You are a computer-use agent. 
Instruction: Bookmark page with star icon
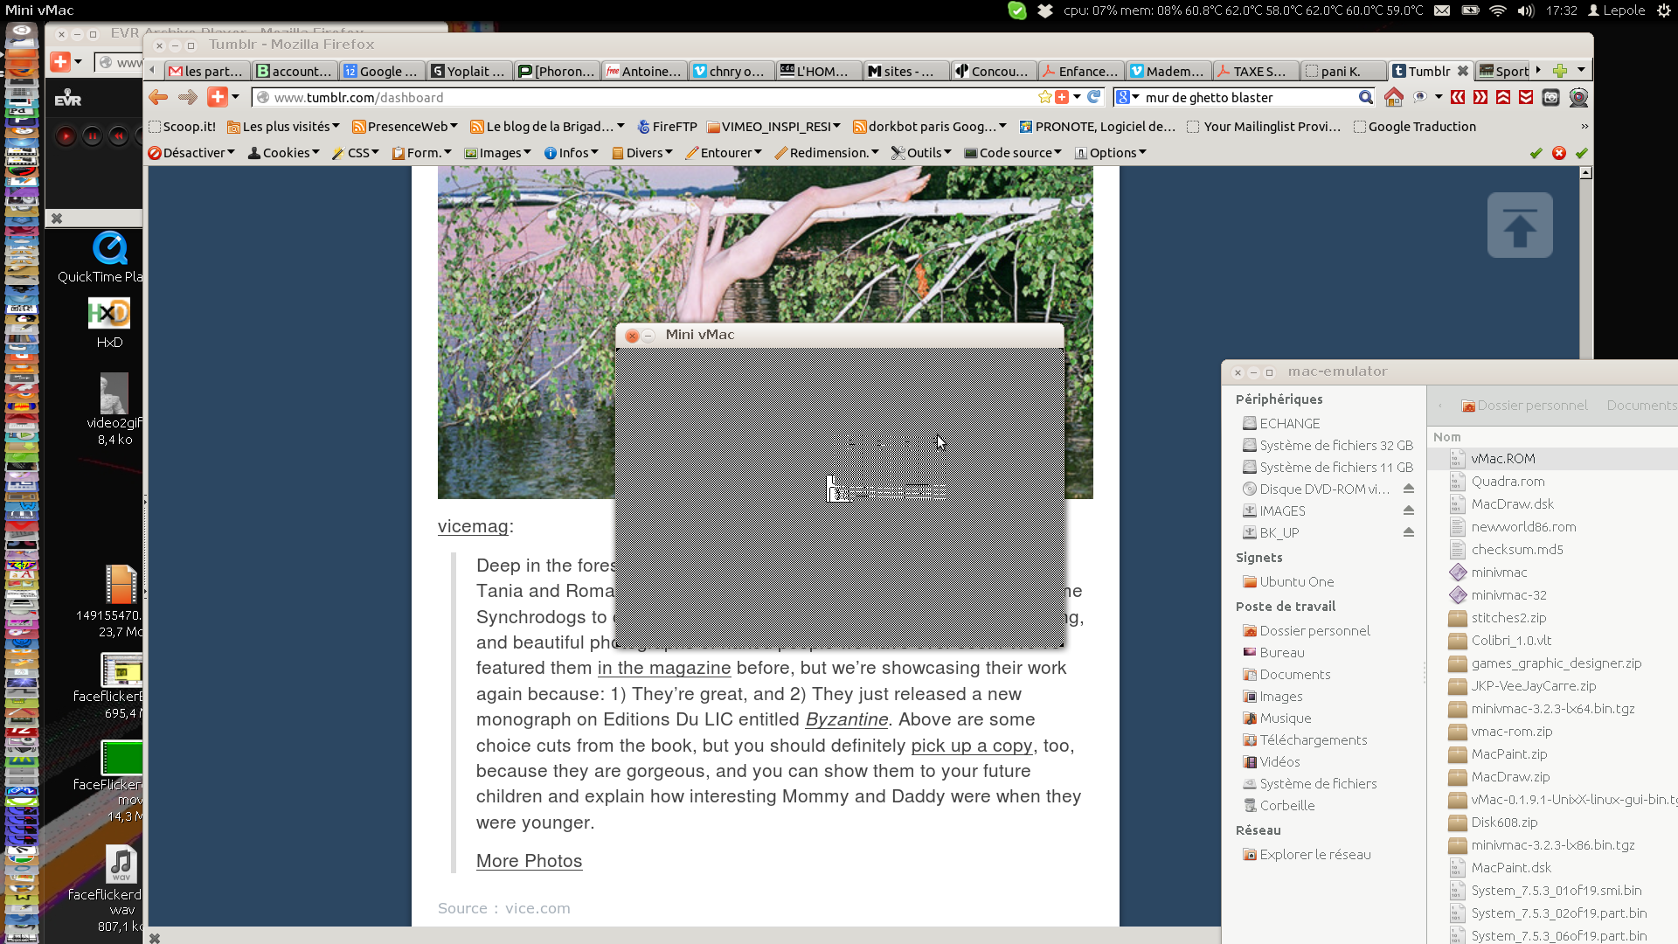click(x=1044, y=97)
